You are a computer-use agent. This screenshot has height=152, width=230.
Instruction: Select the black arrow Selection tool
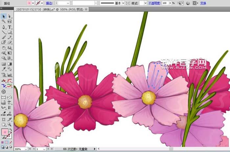click(4, 16)
